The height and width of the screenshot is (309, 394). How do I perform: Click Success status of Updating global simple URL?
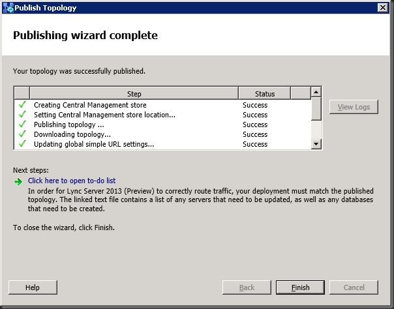[255, 144]
